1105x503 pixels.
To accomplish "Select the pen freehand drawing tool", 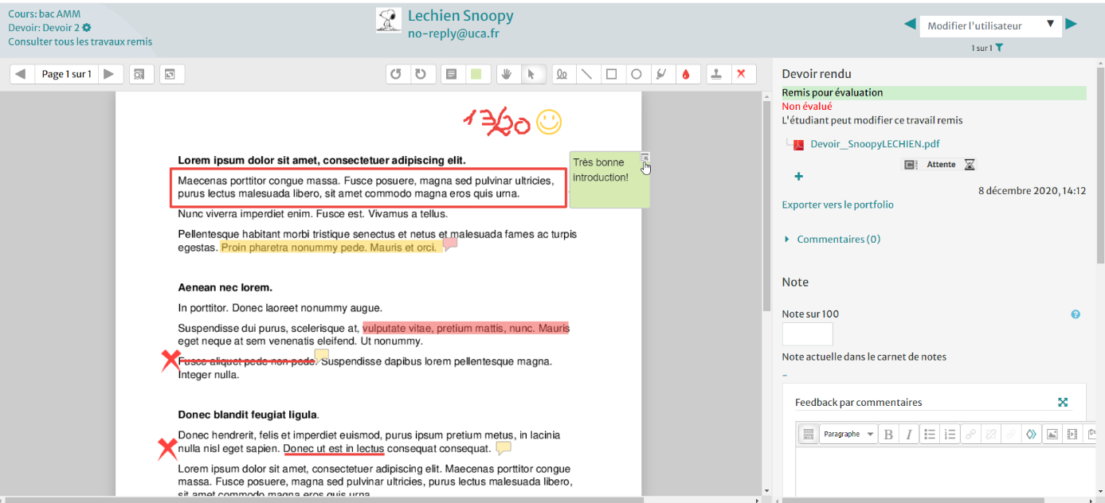I will (562, 74).
